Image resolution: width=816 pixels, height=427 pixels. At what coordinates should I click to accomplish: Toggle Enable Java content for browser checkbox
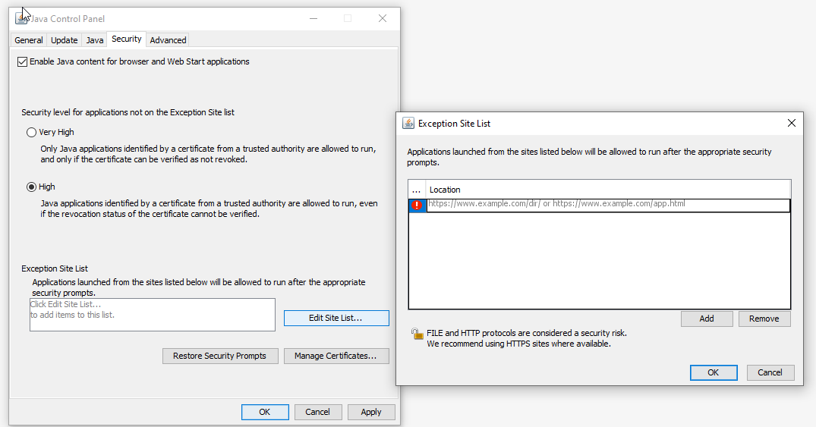[x=22, y=62]
